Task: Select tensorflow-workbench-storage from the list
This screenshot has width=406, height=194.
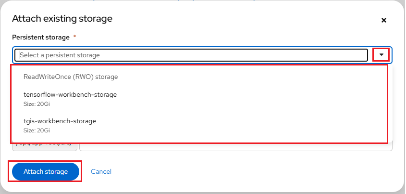Action: pos(70,95)
